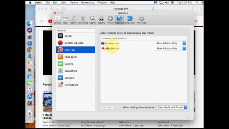
Task: Open the File menu
Action: click(48, 3)
